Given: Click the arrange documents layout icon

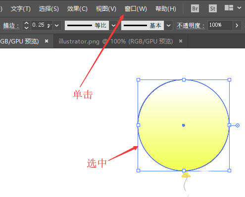Looking at the screenshot, I should click(x=229, y=8).
